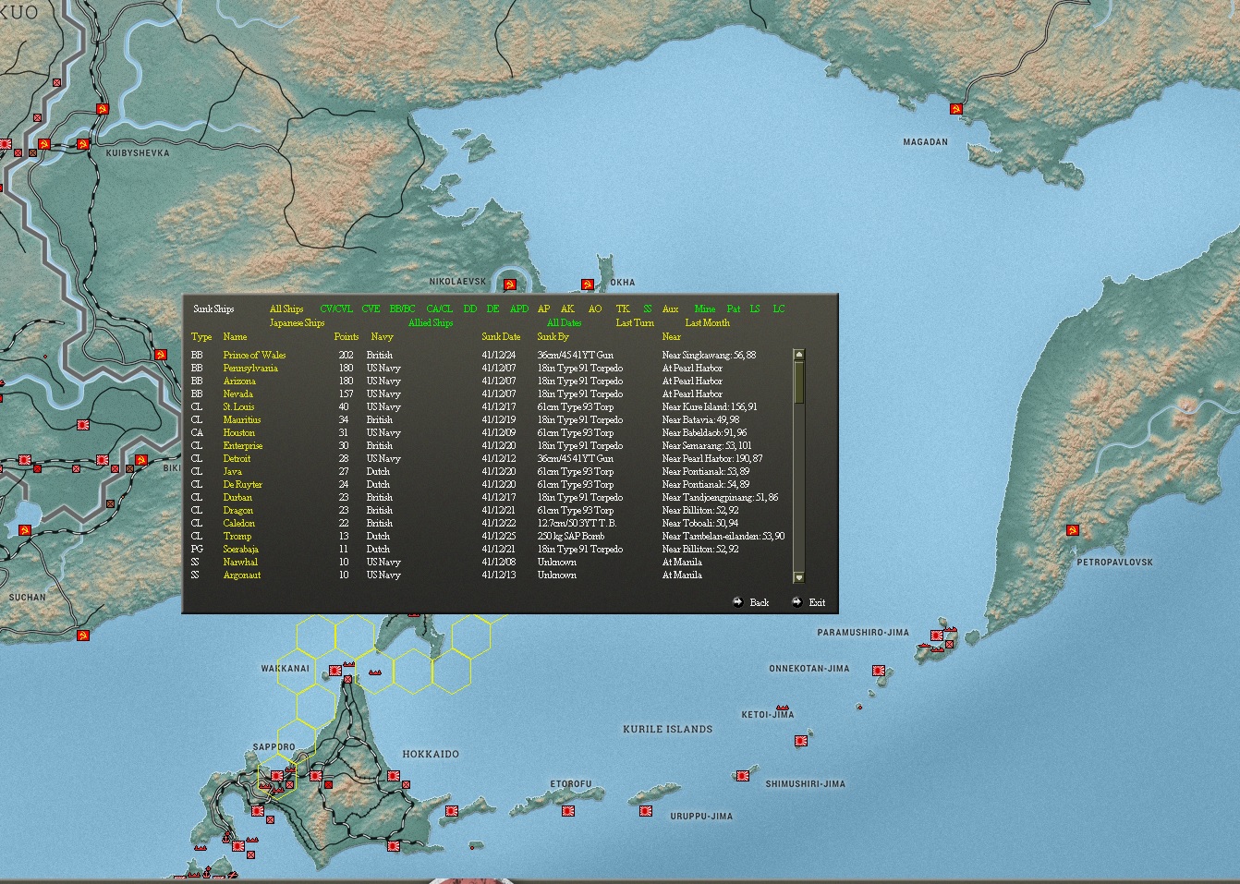The image size is (1240, 884).
Task: Show All Ships in the list
Action: 286,309
